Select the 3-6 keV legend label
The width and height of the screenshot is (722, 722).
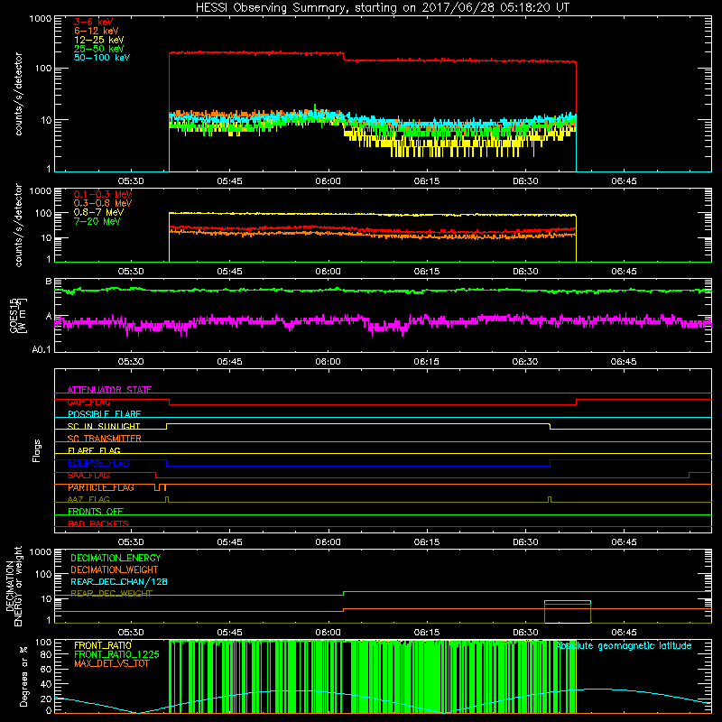(94, 22)
